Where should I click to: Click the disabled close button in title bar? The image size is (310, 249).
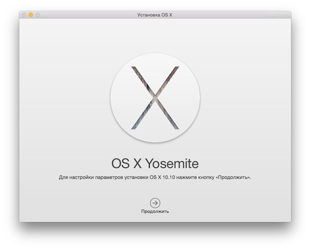pyautogui.click(x=24, y=15)
